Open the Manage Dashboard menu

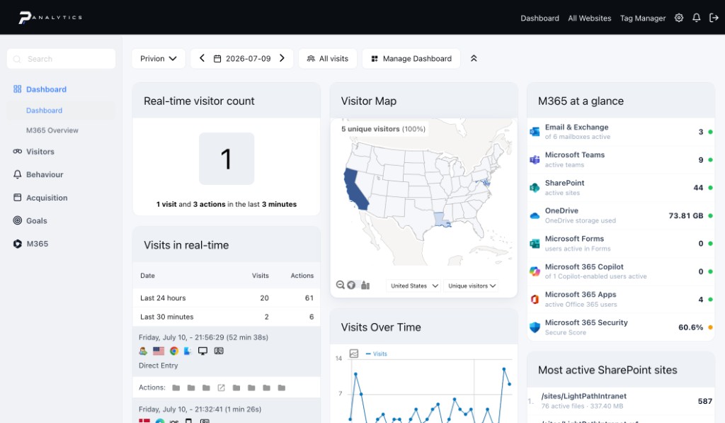411,58
